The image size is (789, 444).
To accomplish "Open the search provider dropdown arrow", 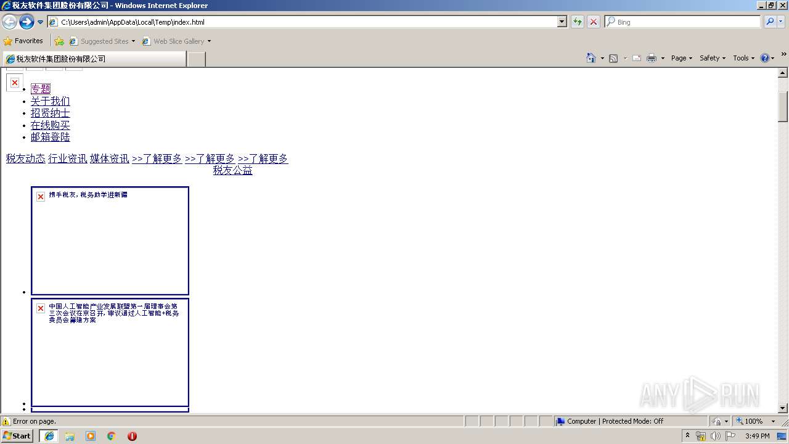I will pos(780,22).
